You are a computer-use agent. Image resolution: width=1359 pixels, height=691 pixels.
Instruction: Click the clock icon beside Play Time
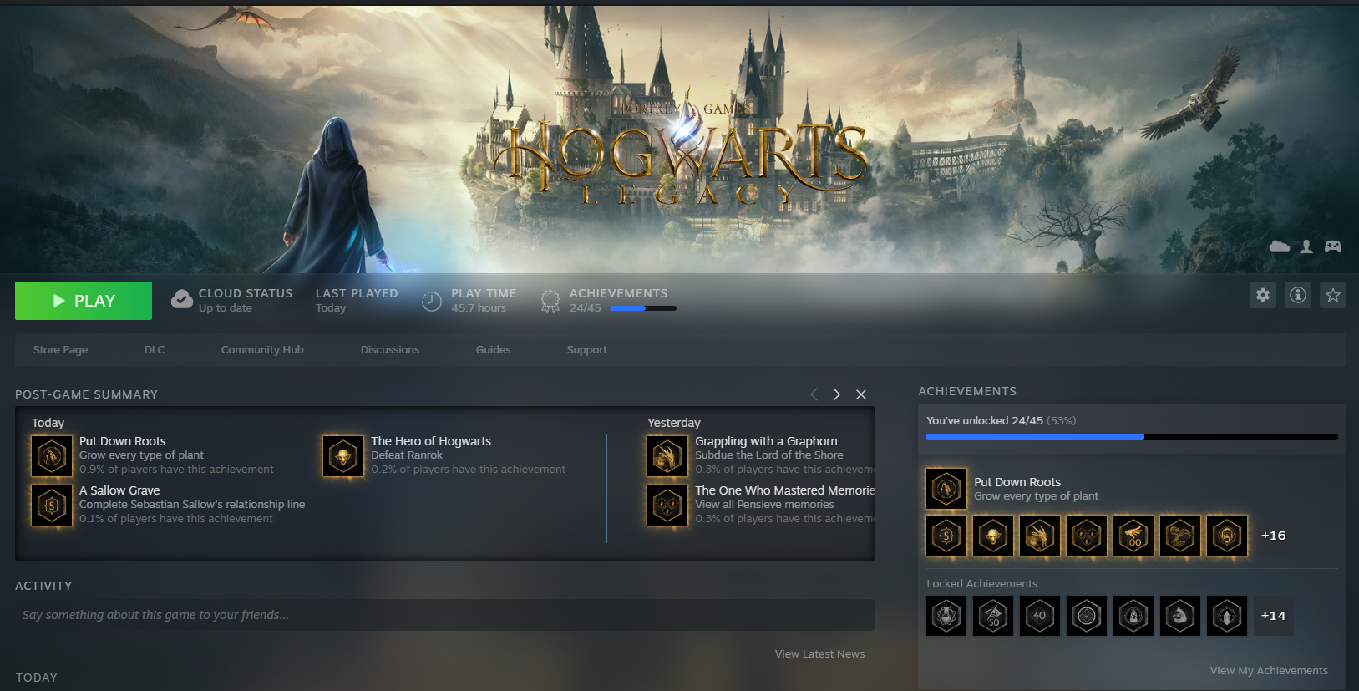coord(432,302)
